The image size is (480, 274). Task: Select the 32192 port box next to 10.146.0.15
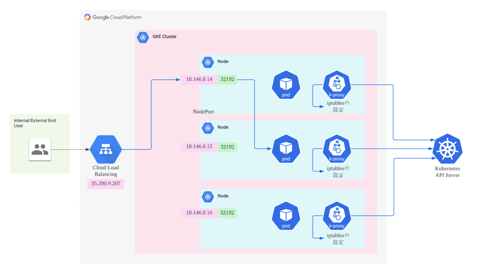coord(227,147)
